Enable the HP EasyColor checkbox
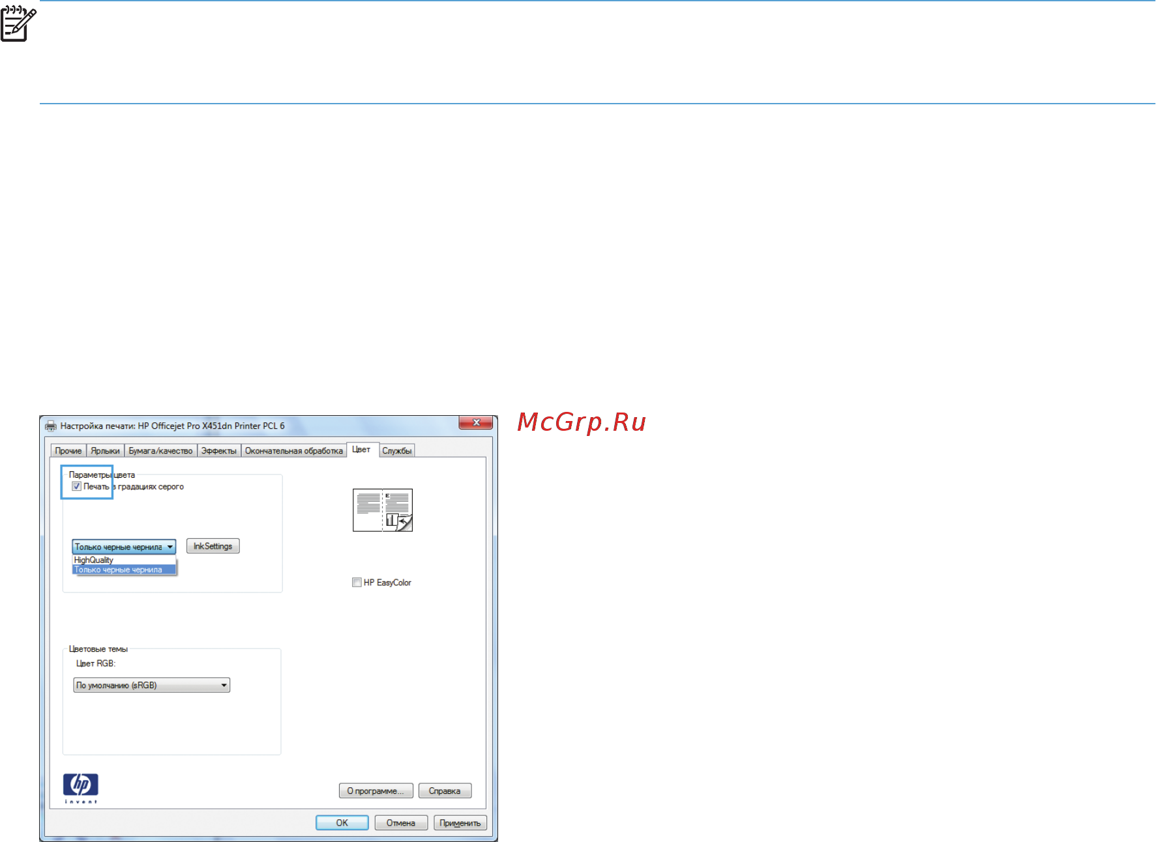Viewport: 1156px width, 842px height. click(357, 583)
